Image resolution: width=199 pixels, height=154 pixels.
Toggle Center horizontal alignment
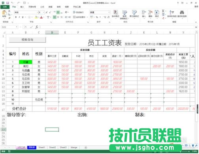point(58,17)
